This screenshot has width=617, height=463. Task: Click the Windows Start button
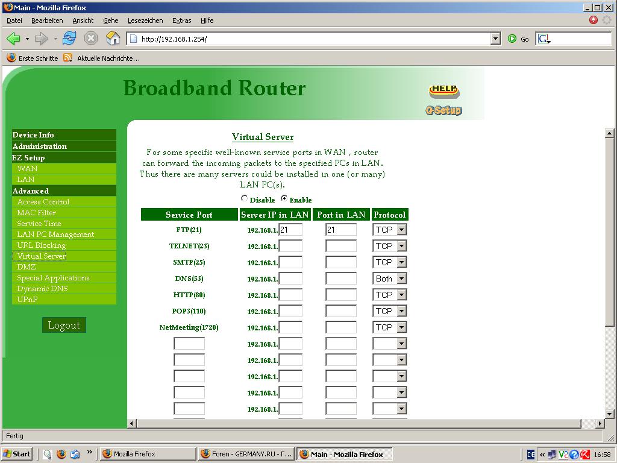pos(17,454)
